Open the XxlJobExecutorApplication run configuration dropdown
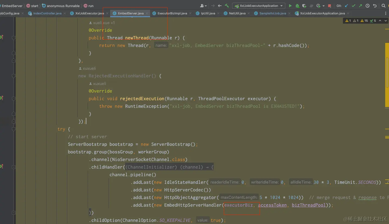Viewport: 389px width, 224px height. pyautogui.click(x=259, y=6)
